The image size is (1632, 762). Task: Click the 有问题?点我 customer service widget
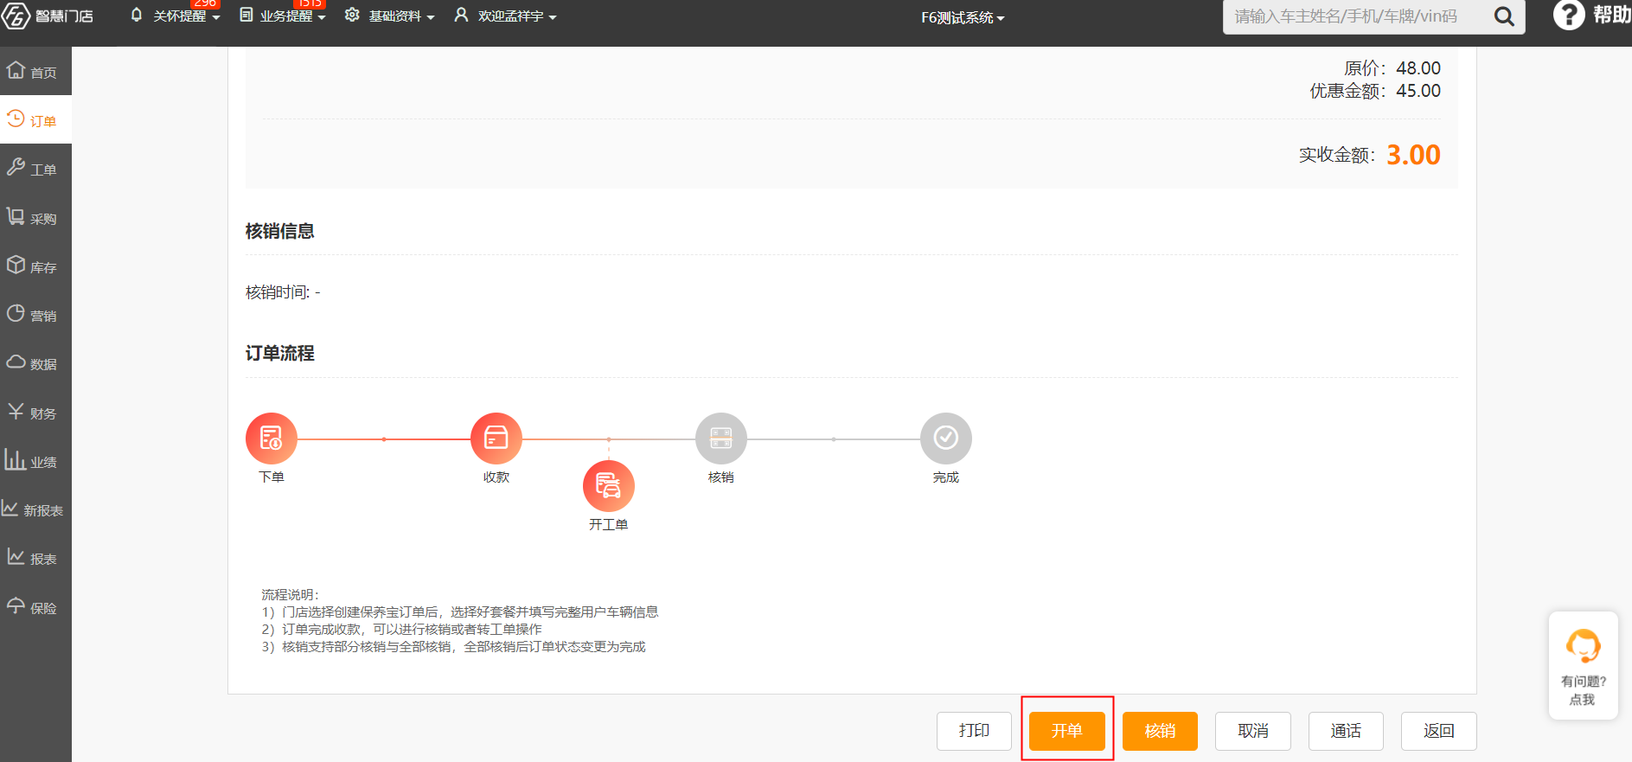pyautogui.click(x=1583, y=665)
